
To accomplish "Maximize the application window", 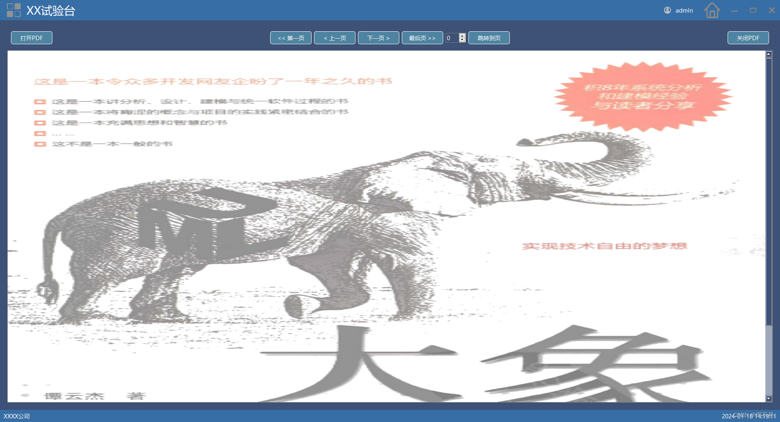I will point(753,11).
